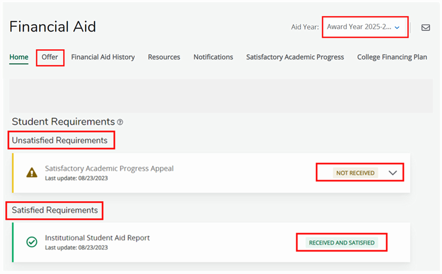Viewport: 442px width, 274px height.
Task: Go to Financial Aid History tab
Action: 103,57
